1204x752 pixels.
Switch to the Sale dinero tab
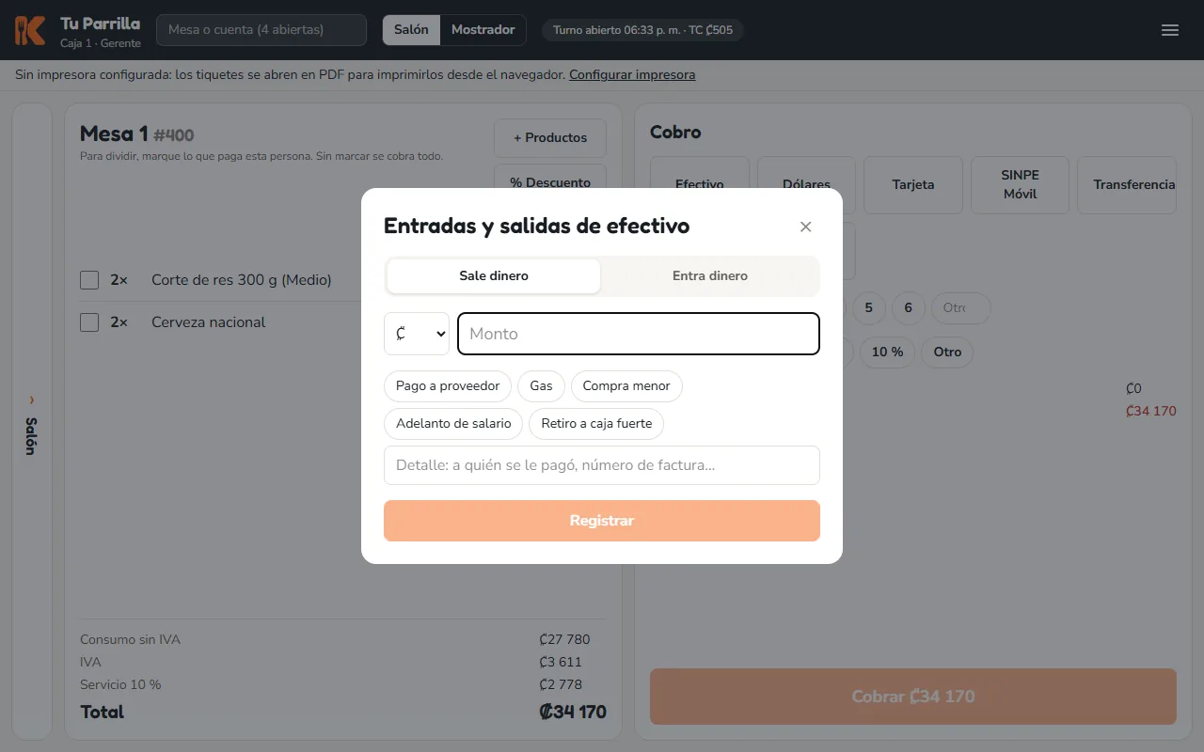click(494, 276)
